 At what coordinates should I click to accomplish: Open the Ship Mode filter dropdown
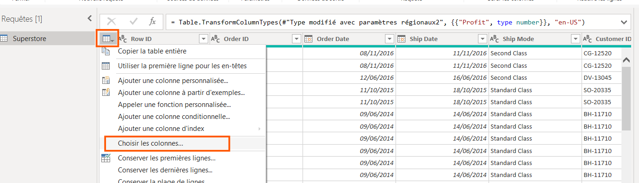click(x=575, y=39)
